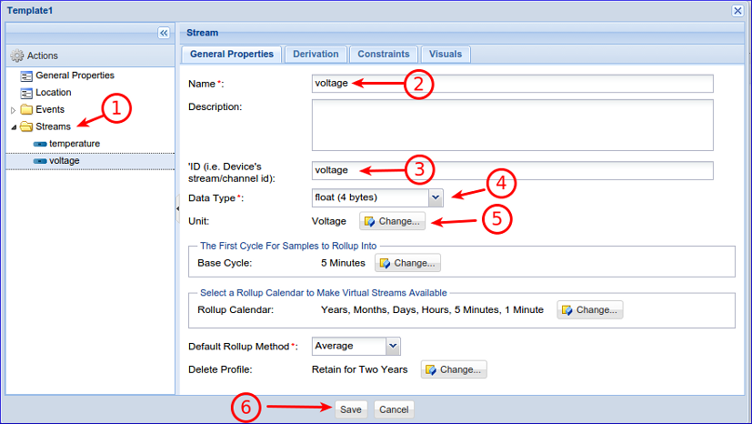Save the stream settings

pyautogui.click(x=351, y=409)
